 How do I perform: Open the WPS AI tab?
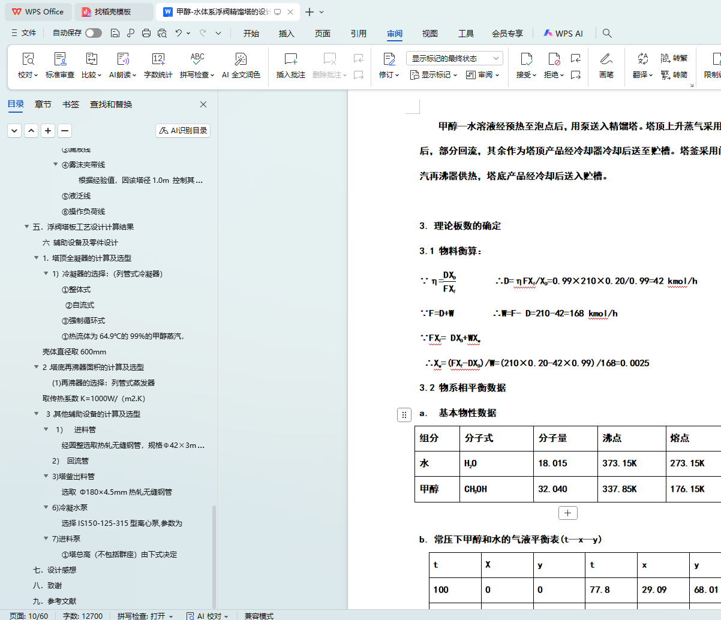point(563,34)
